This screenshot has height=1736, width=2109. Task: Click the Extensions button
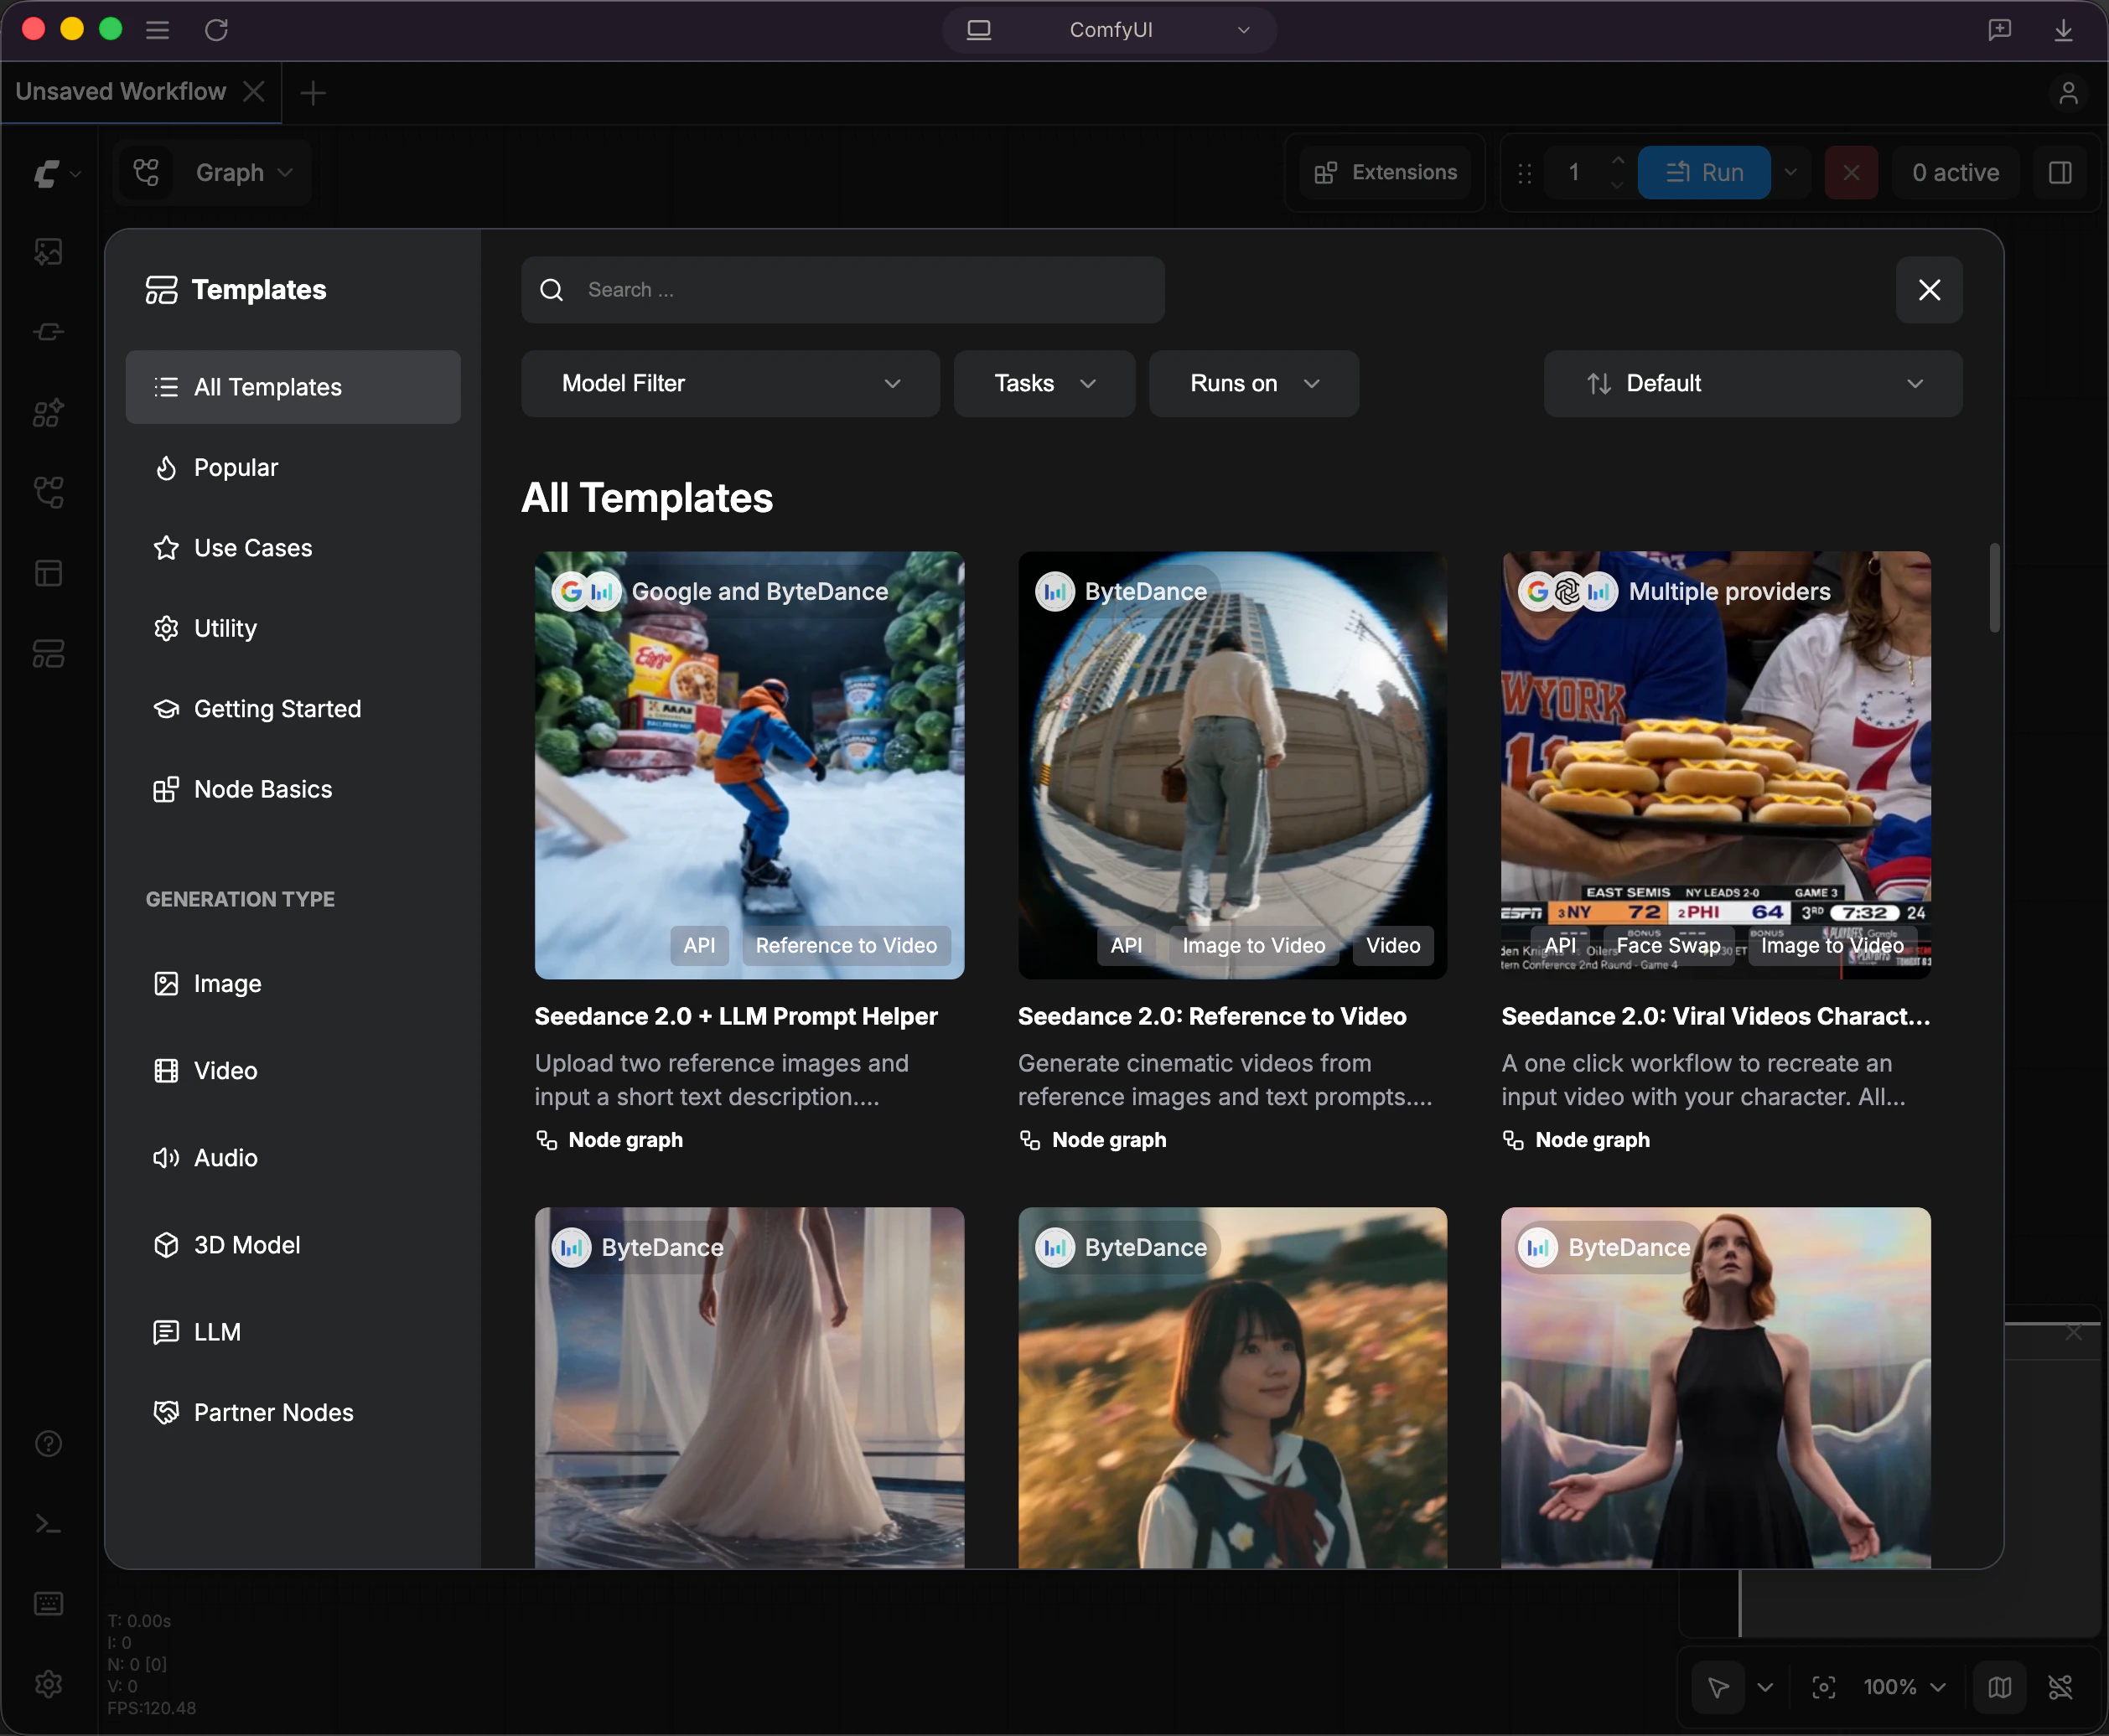(1385, 173)
